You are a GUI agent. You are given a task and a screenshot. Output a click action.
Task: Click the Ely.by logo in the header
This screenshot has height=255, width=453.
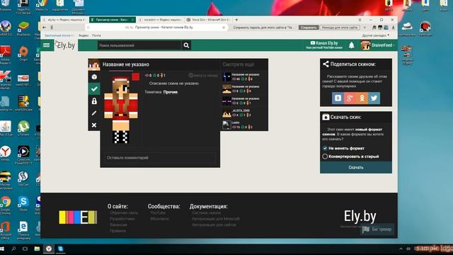pyautogui.click(x=66, y=45)
